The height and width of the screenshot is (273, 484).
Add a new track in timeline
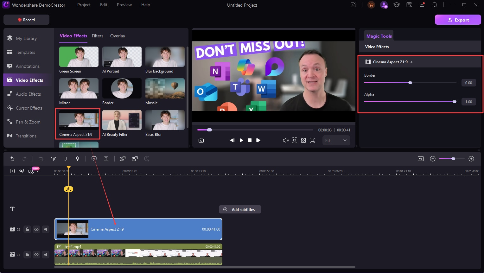coord(12,171)
